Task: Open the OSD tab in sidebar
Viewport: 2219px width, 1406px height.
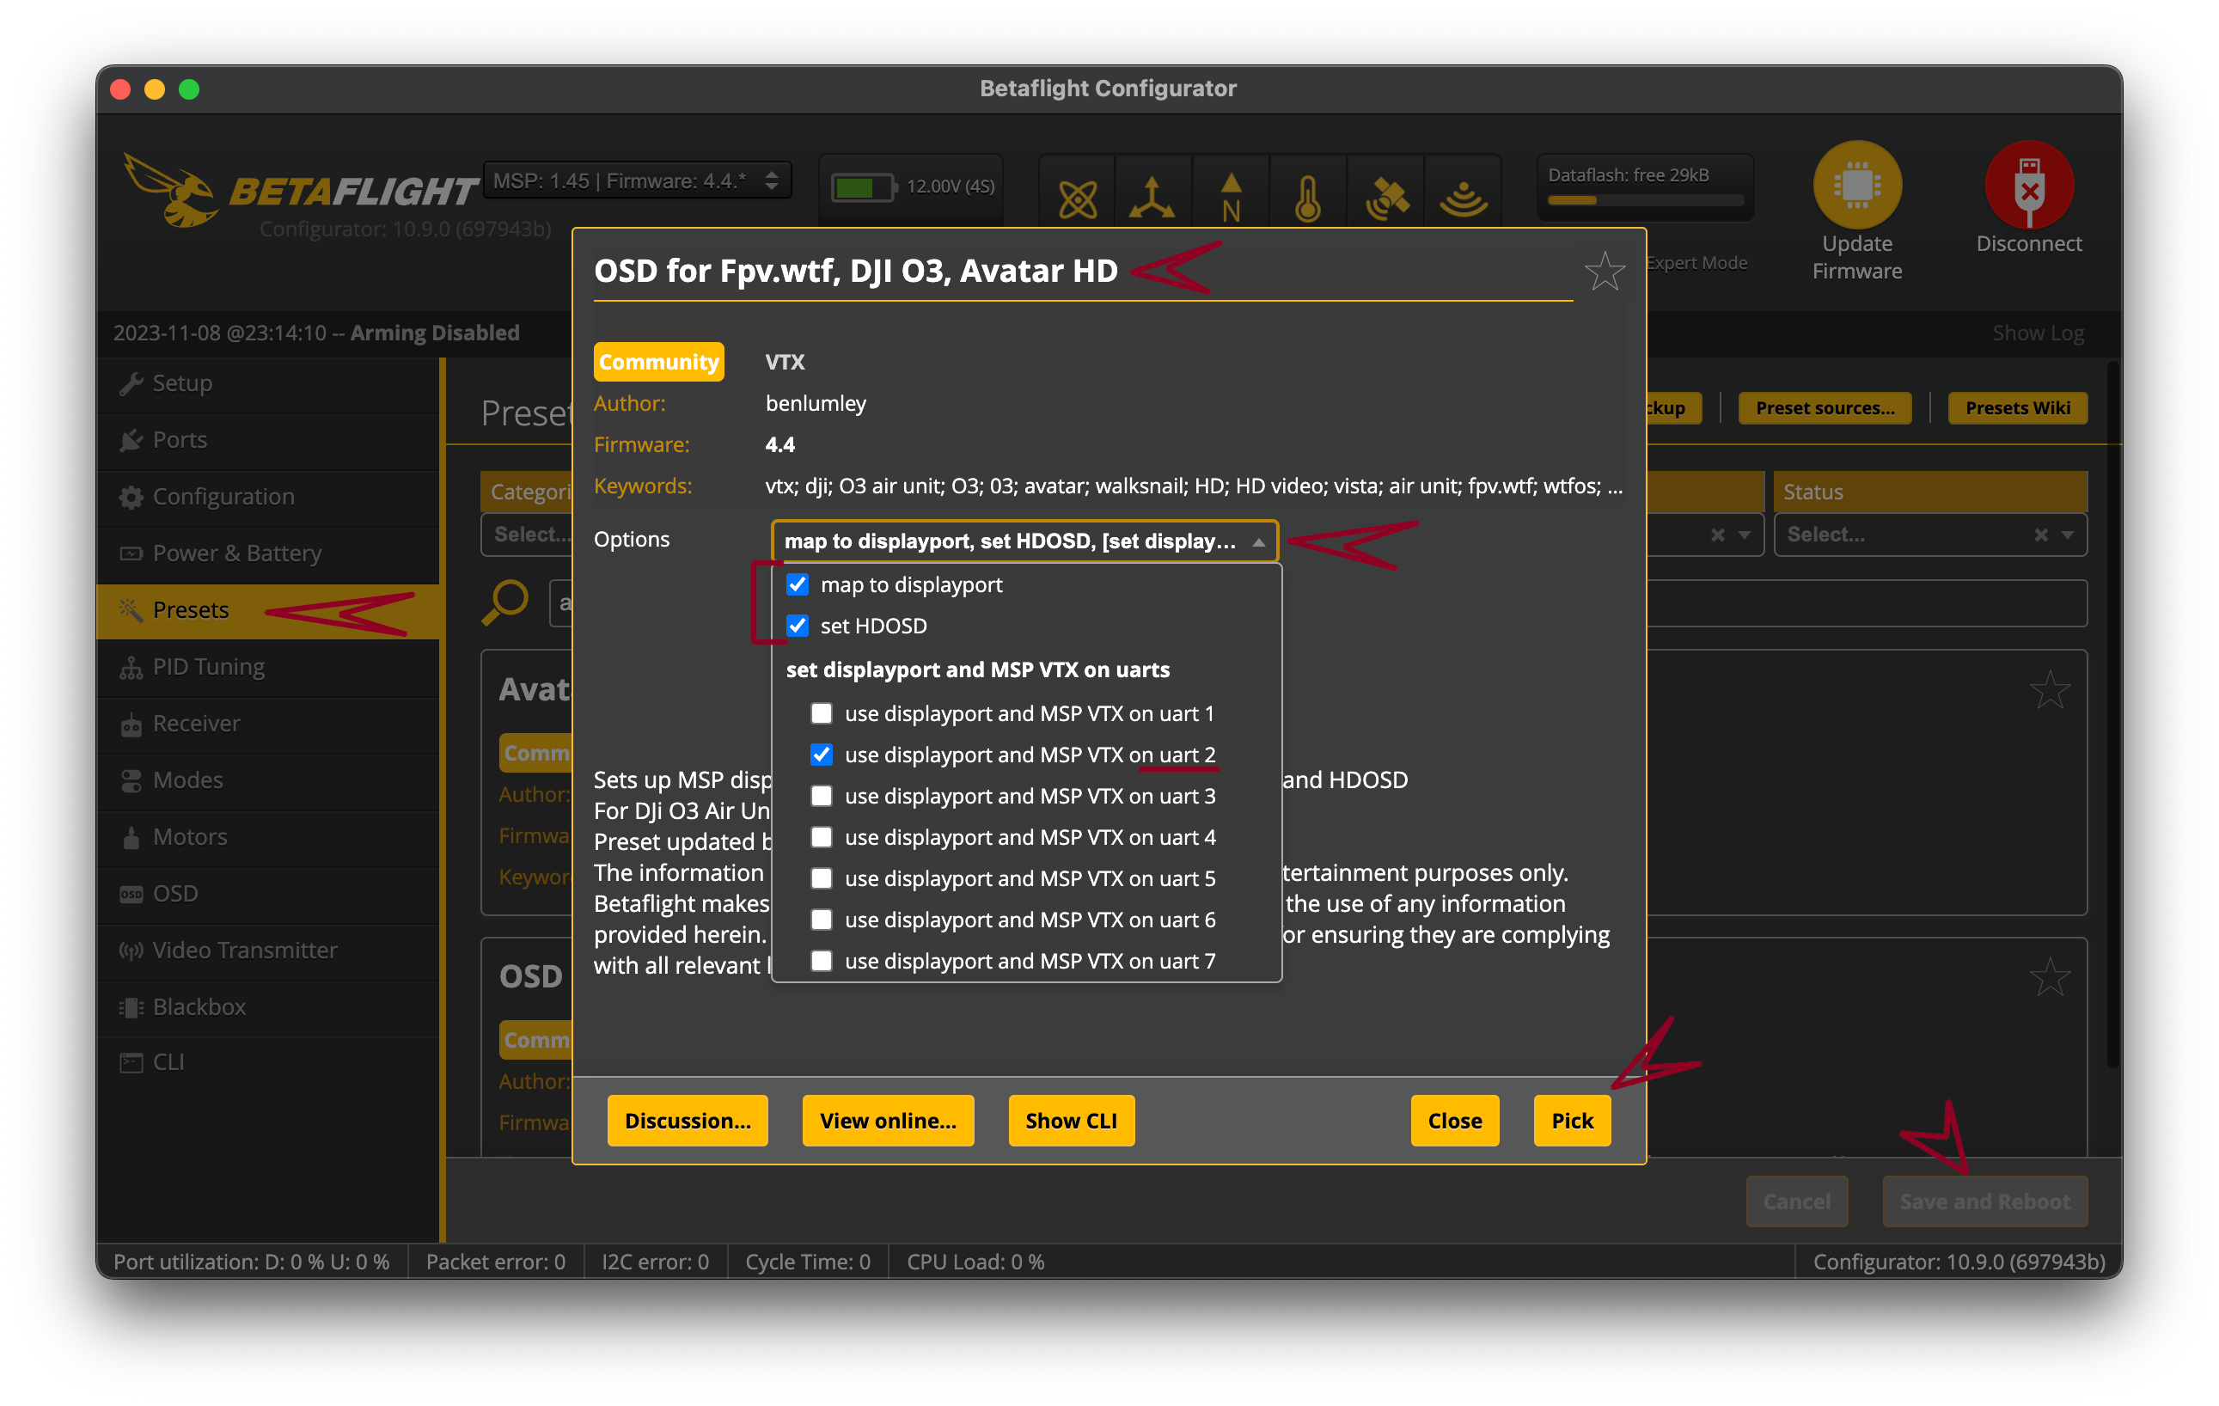Action: coord(267,895)
